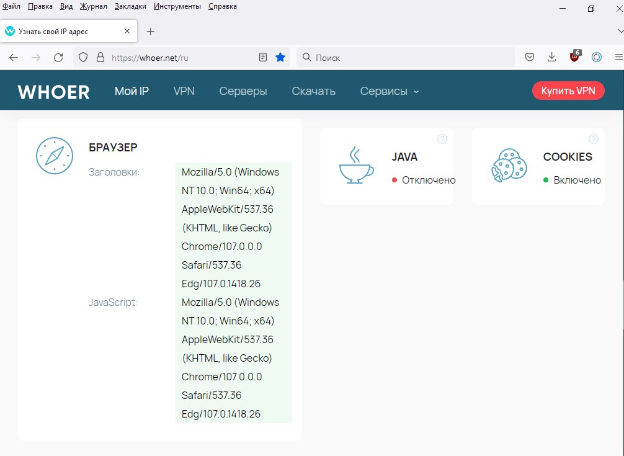This screenshot has width=624, height=456.
Task: Click the Купить VPN button
Action: tap(568, 91)
